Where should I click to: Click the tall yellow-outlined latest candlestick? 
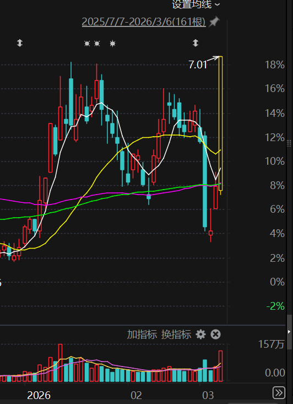coord(221,123)
